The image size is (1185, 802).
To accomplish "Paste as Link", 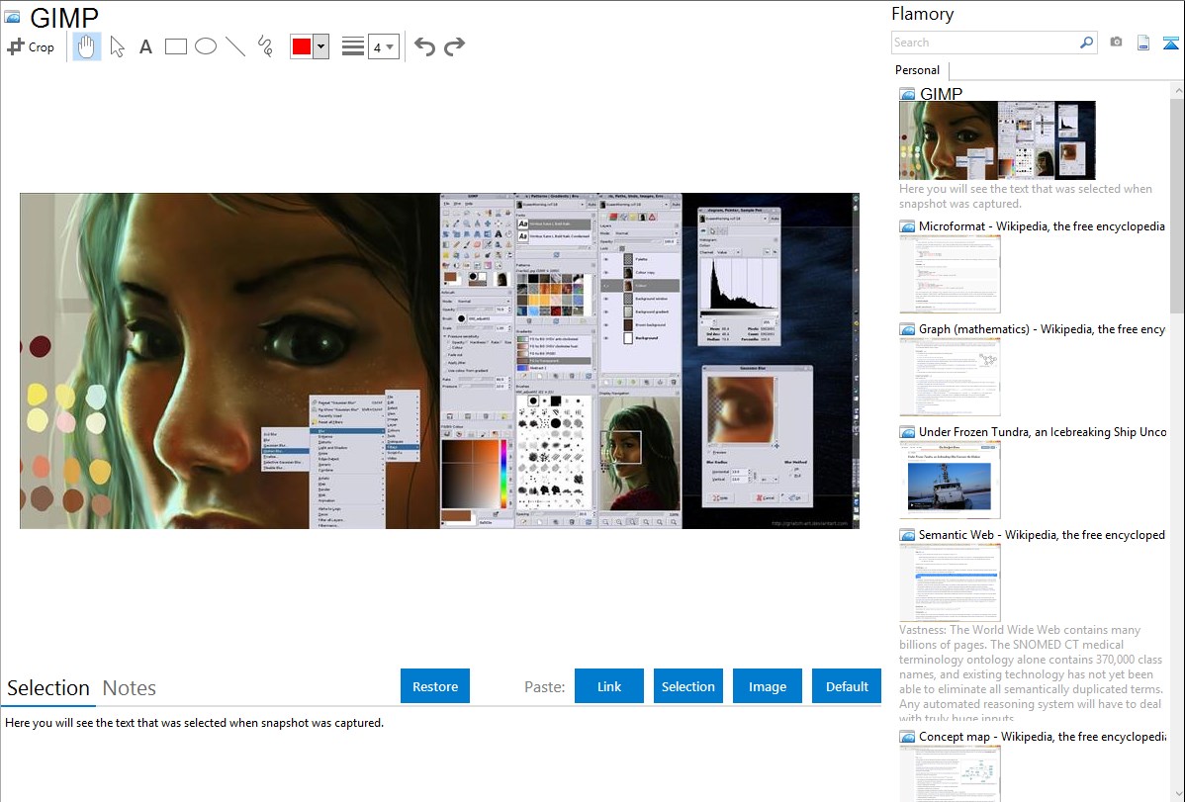I will pyautogui.click(x=609, y=686).
